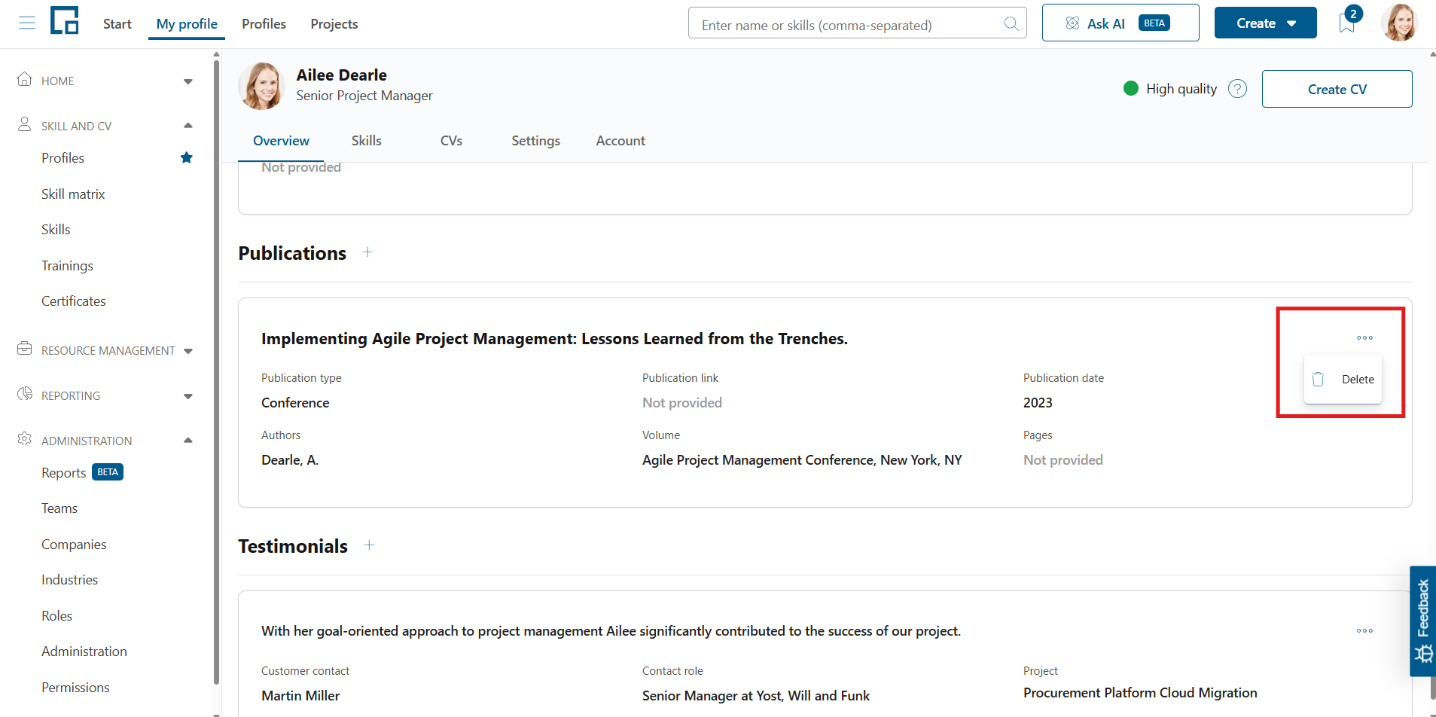Collapse the SKILL AND CV section
Viewport: 1436px width, 717px height.
click(x=188, y=126)
